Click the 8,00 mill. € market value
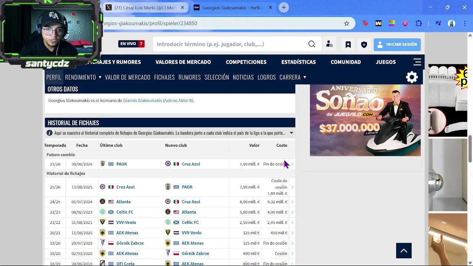This screenshot has width=473, height=266. (x=249, y=202)
